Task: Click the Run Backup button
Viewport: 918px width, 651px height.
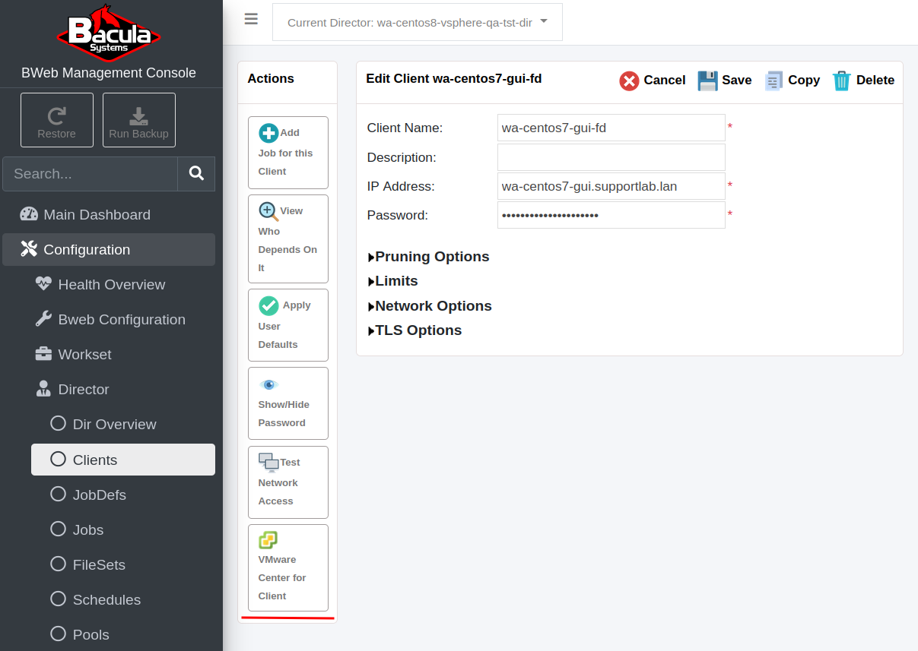Action: click(x=139, y=120)
